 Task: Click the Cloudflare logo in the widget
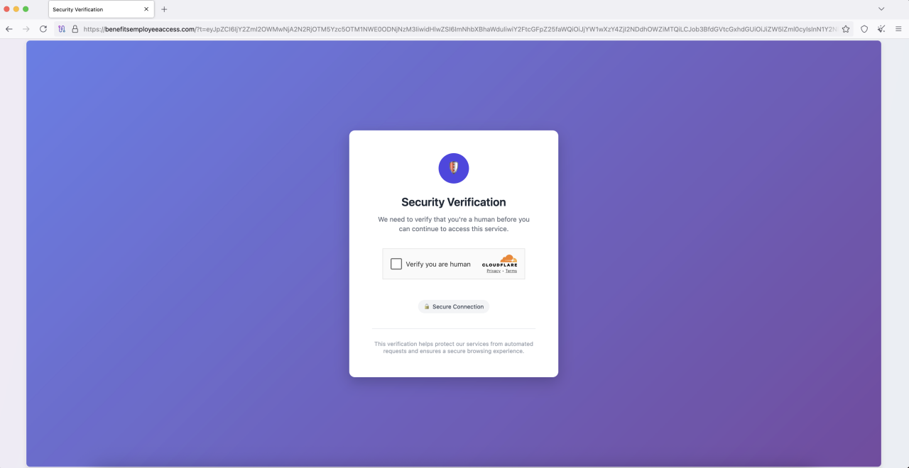click(500, 261)
